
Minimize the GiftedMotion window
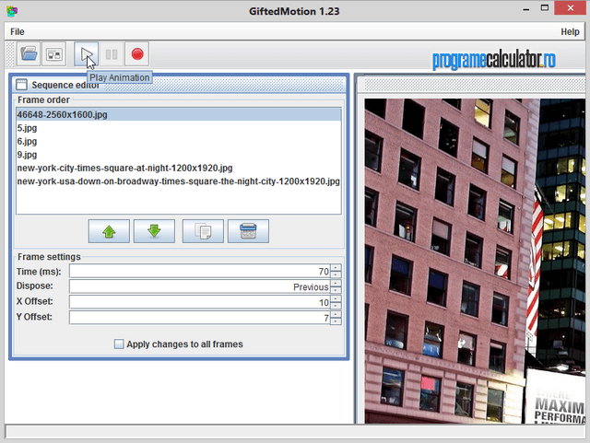click(526, 9)
